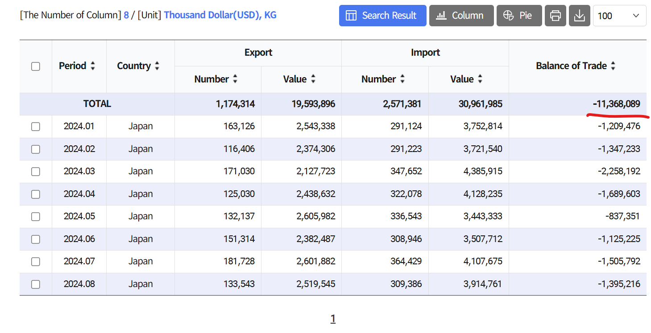Screen dimensions: 651x333
Task: Click the print icon button
Action: point(556,16)
